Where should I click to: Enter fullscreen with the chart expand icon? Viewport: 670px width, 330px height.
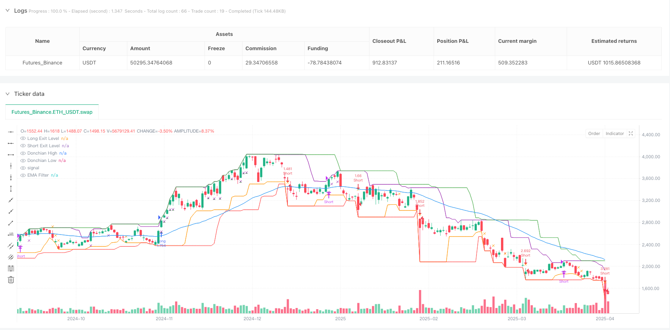point(631,133)
